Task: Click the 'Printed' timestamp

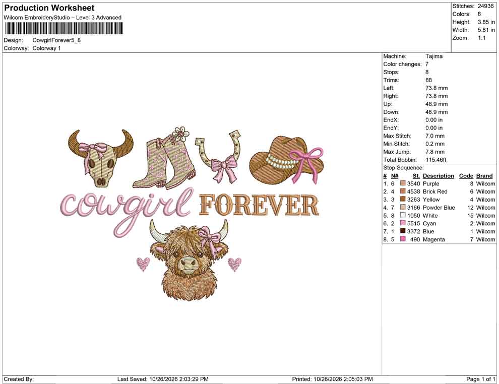Action: [332, 379]
